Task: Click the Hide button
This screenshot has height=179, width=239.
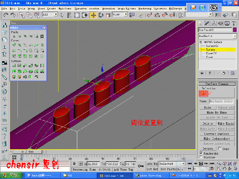Action: point(208,107)
